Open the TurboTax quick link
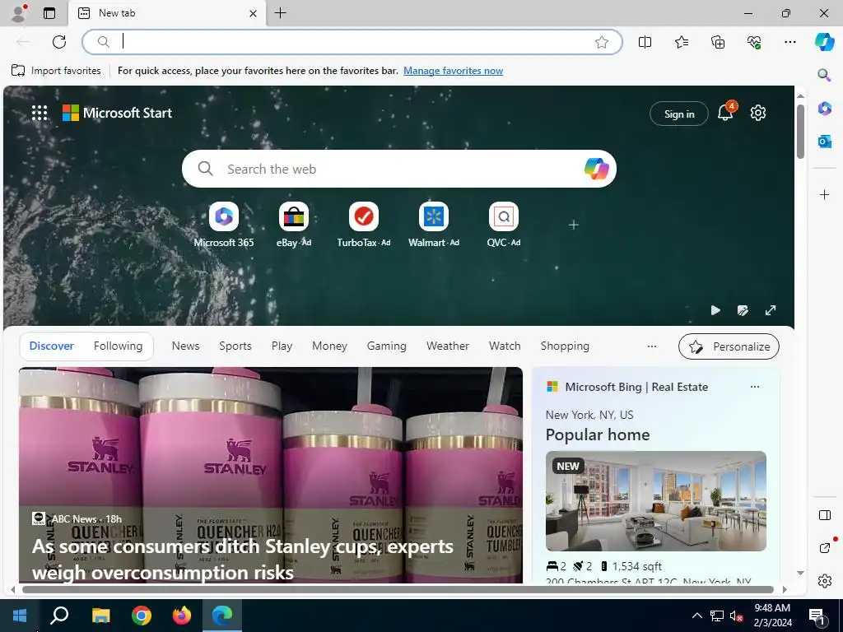The width and height of the screenshot is (843, 632). point(363,225)
